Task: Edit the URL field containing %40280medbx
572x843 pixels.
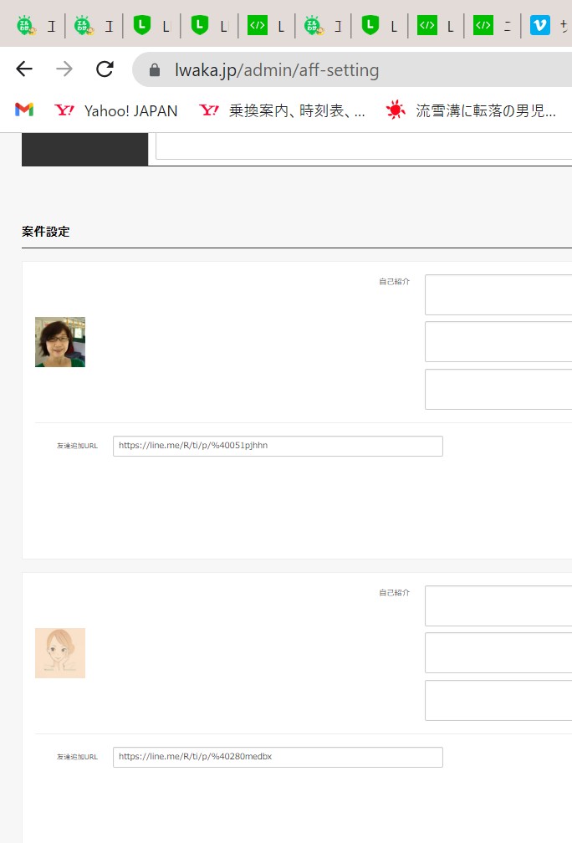Action: tap(278, 756)
